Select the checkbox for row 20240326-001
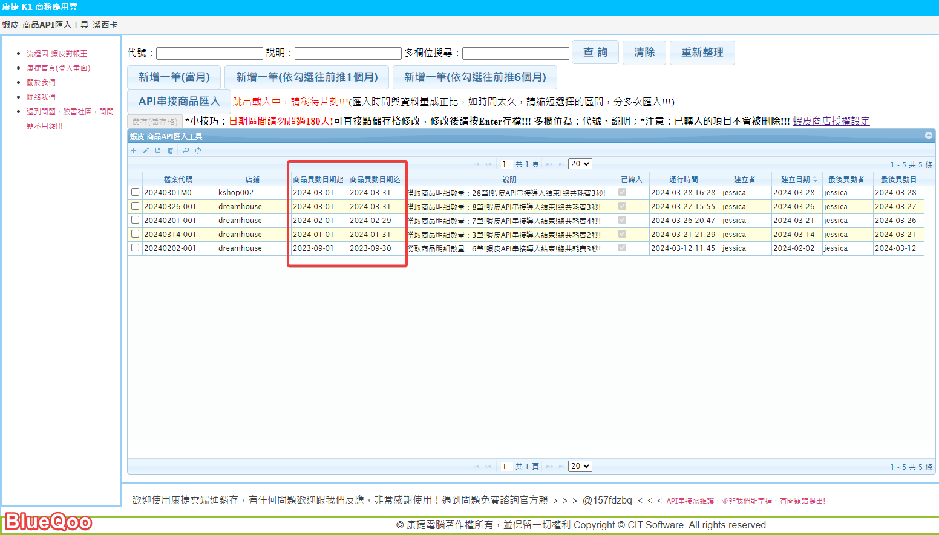The image size is (939, 535). pyautogui.click(x=136, y=206)
